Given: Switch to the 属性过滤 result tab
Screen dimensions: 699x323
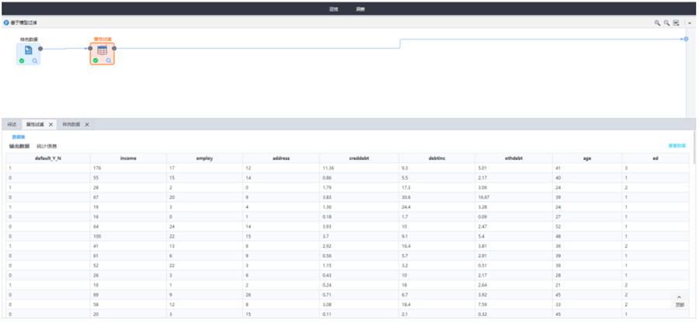Looking at the screenshot, I should [34, 124].
